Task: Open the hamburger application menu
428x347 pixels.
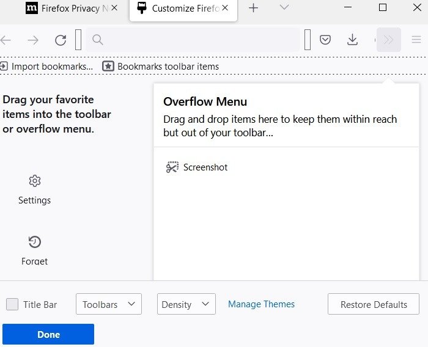Action: point(416,40)
